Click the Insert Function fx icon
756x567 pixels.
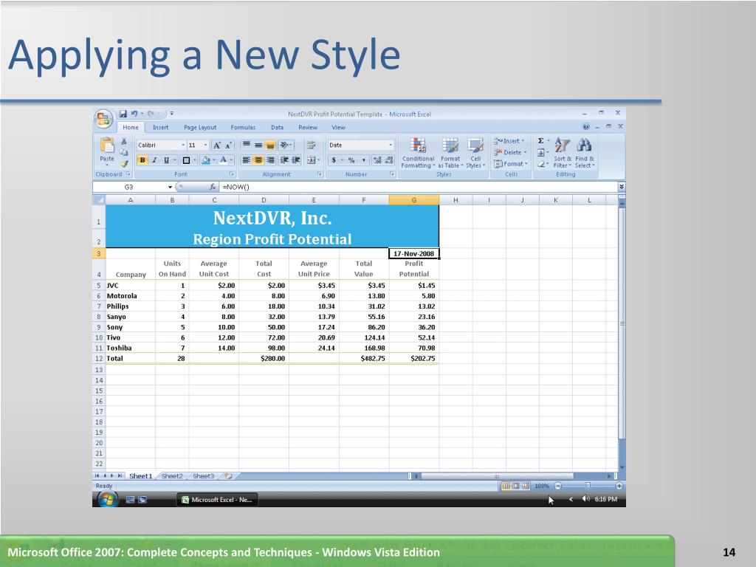[212, 187]
